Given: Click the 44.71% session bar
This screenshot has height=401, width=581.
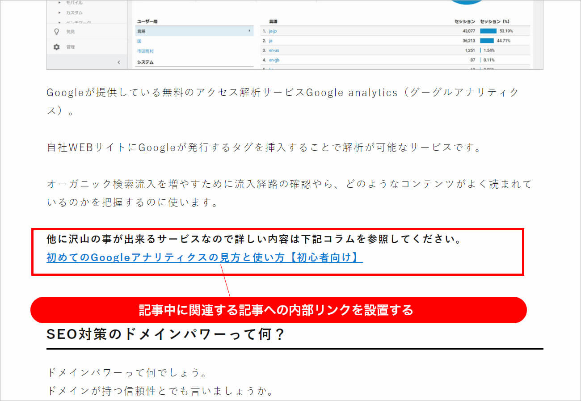Looking at the screenshot, I should coord(487,41).
